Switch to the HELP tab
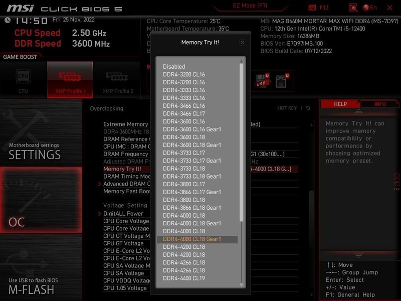This screenshot has width=401, height=301. tap(340, 103)
